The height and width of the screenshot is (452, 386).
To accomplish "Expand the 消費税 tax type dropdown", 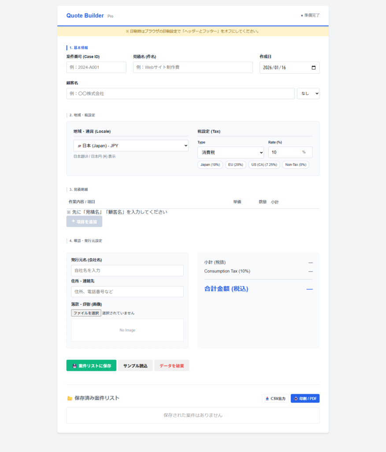I will 230,152.
